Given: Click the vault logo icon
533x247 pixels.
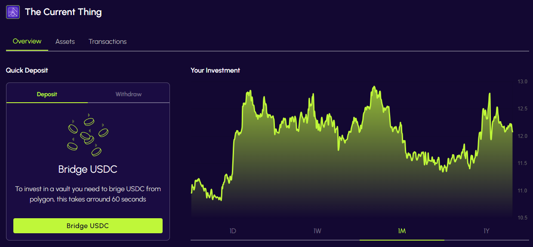Looking at the screenshot, I should tap(13, 12).
